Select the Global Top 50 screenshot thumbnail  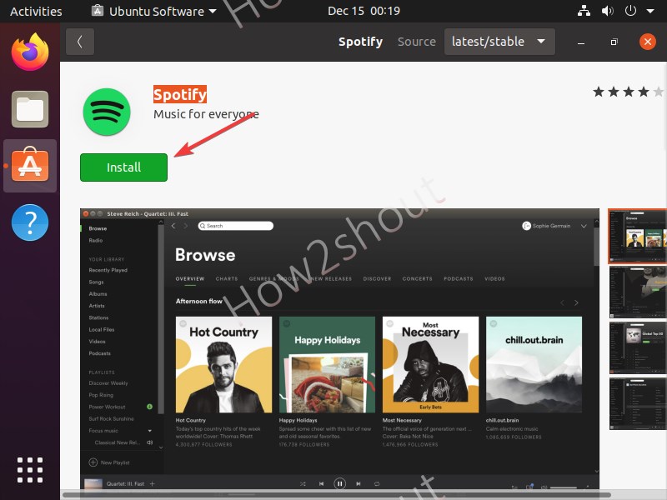coord(638,347)
